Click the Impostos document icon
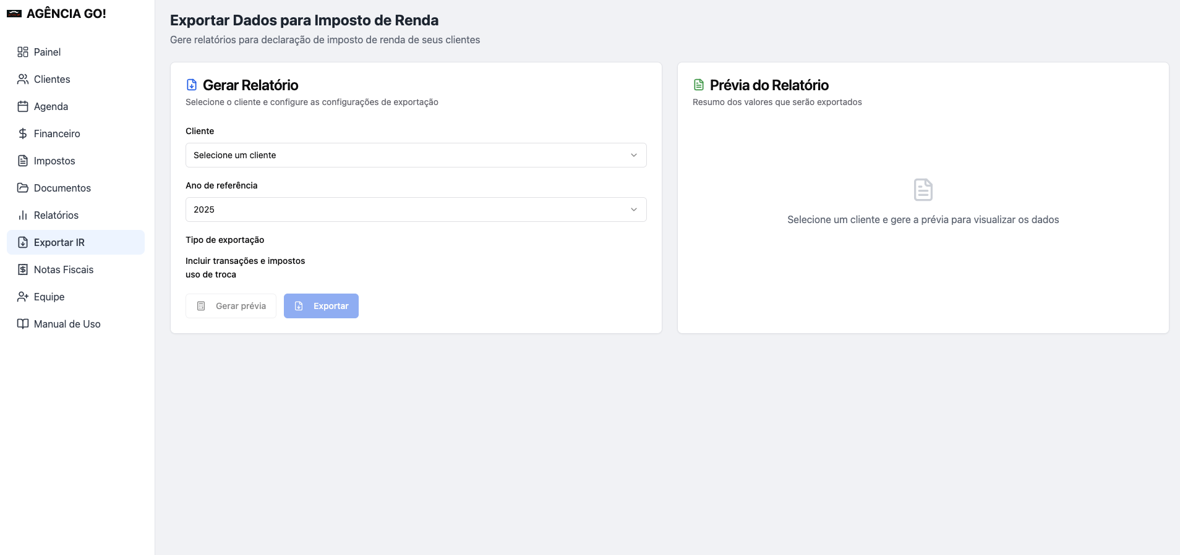Image resolution: width=1180 pixels, height=555 pixels. (x=23, y=161)
